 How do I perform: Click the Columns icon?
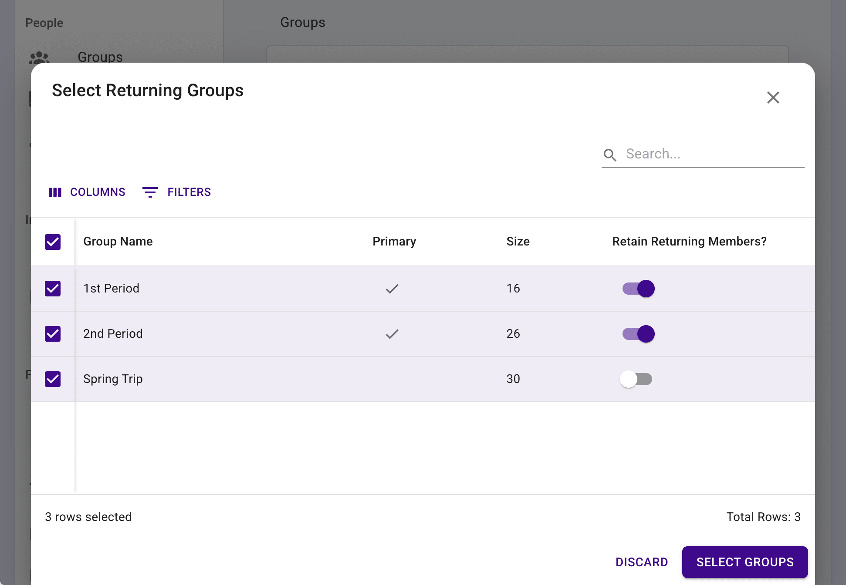pos(55,192)
